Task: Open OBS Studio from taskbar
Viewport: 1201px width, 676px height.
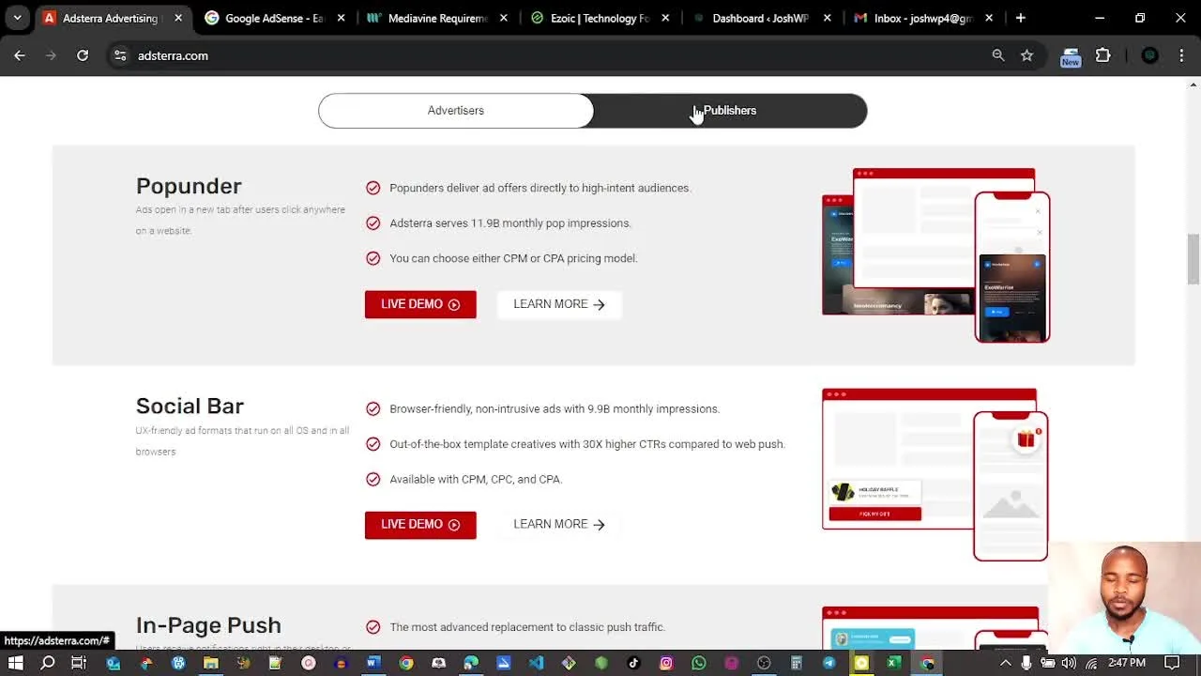Action: point(764,663)
